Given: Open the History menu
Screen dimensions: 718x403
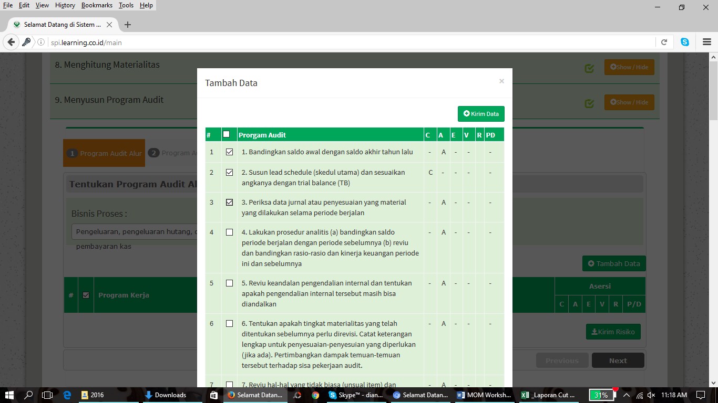Looking at the screenshot, I should [x=65, y=5].
